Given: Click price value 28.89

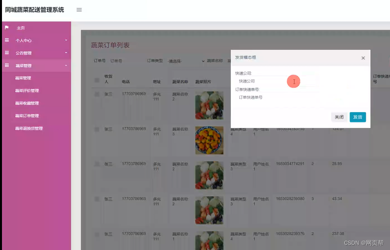Looking at the screenshot, I should (337, 164).
